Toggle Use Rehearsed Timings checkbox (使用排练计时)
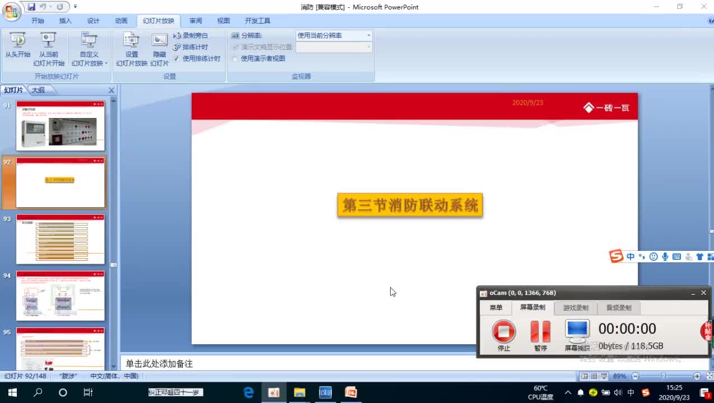This screenshot has height=403, width=714. (x=176, y=58)
